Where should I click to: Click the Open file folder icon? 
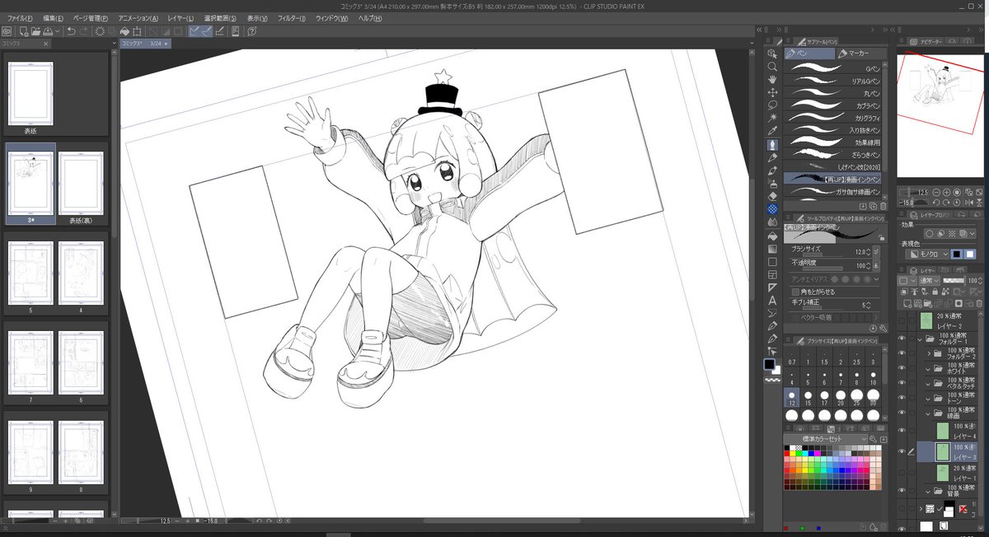[x=37, y=31]
